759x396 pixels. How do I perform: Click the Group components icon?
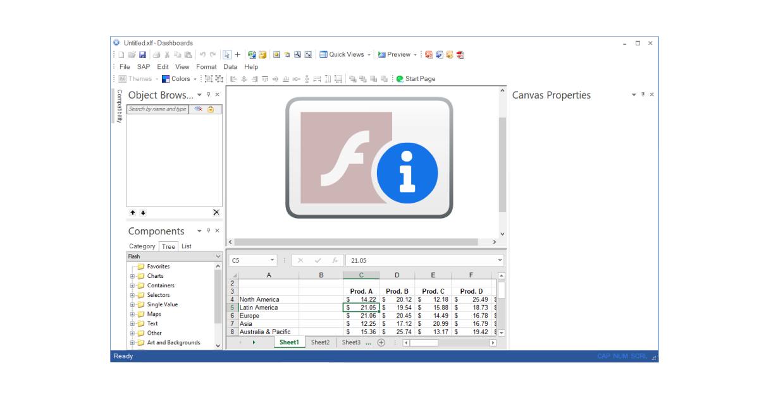click(208, 79)
